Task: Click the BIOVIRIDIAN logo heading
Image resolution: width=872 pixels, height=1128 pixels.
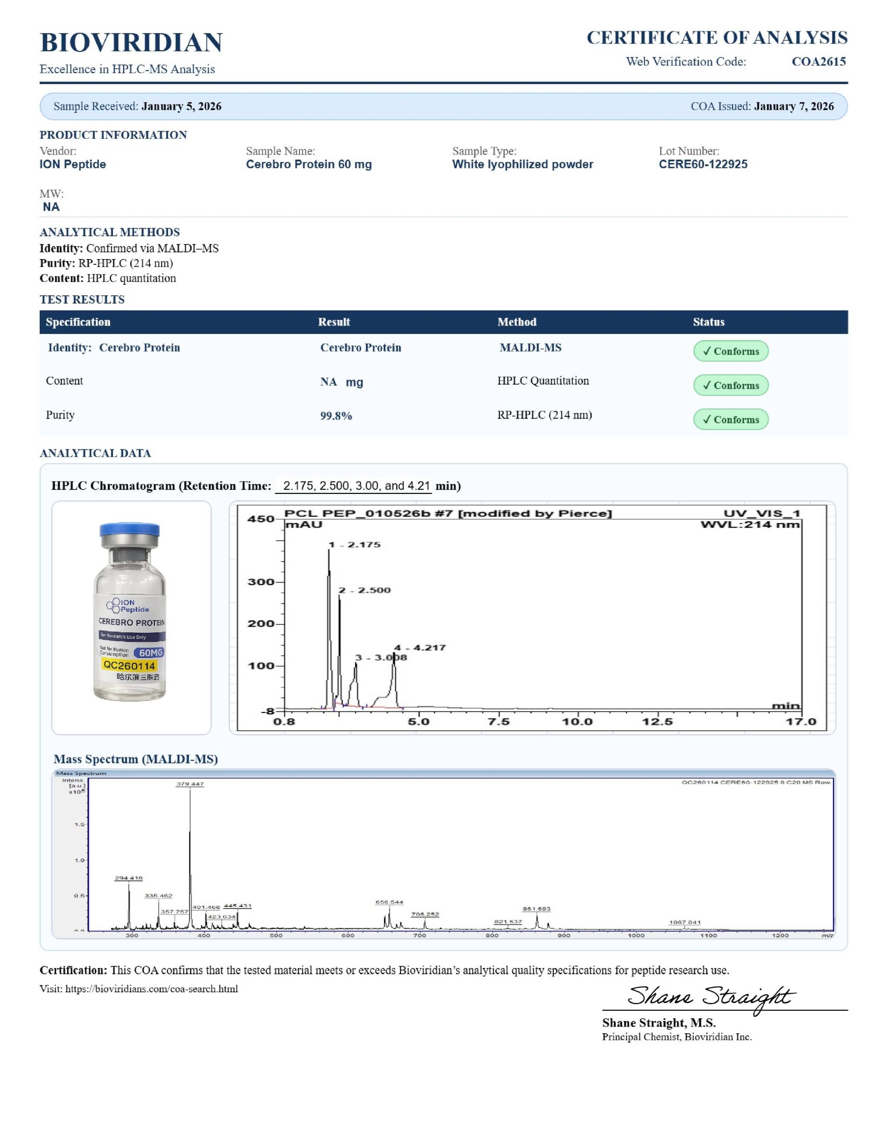Action: pos(131,42)
